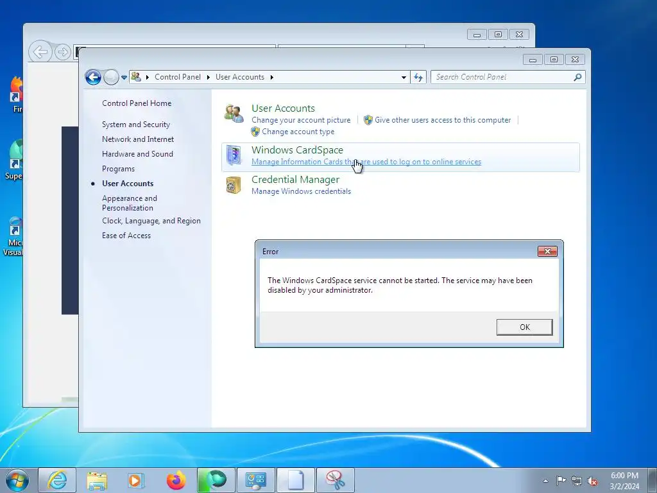The width and height of the screenshot is (657, 493).
Task: Open the Credential Manager heading
Action: pyautogui.click(x=295, y=180)
